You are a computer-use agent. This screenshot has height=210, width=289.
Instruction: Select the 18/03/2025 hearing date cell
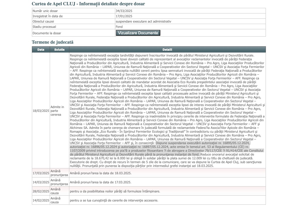[x=41, y=111]
